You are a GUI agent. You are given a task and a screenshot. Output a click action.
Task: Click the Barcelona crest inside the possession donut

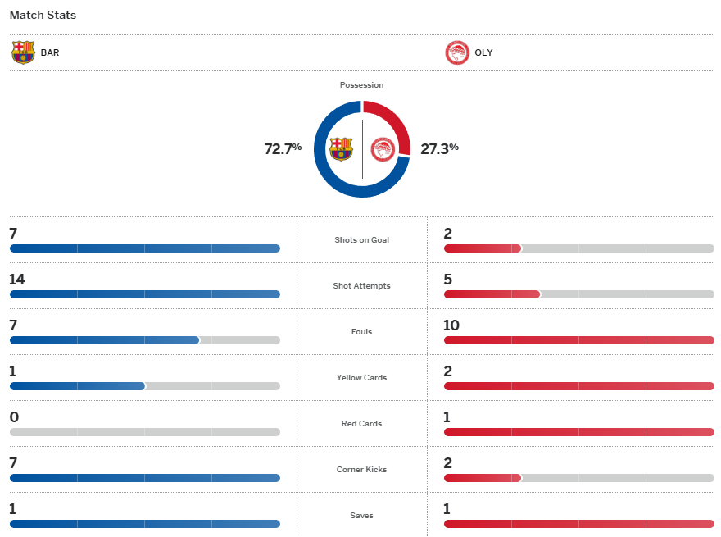pyautogui.click(x=341, y=149)
